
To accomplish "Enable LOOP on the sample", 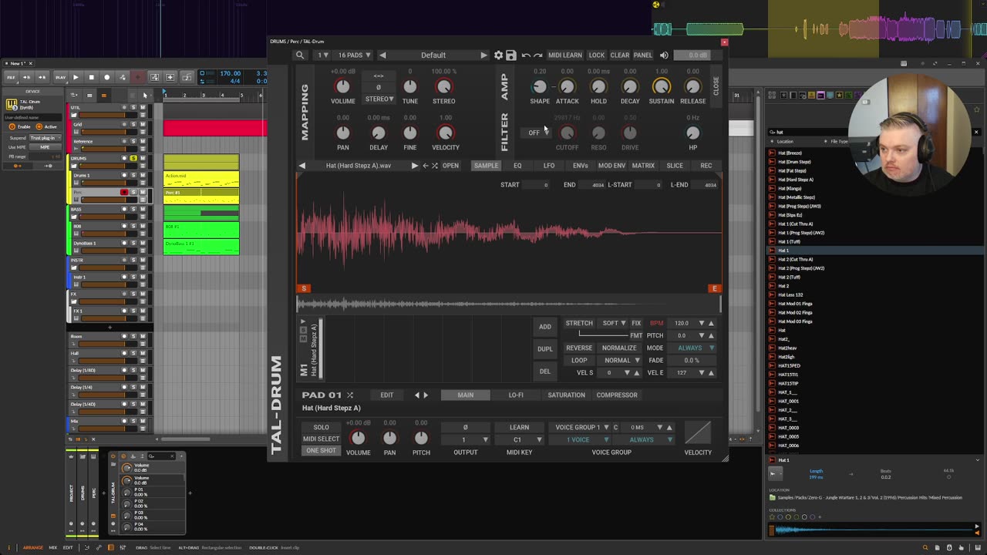I will [579, 360].
